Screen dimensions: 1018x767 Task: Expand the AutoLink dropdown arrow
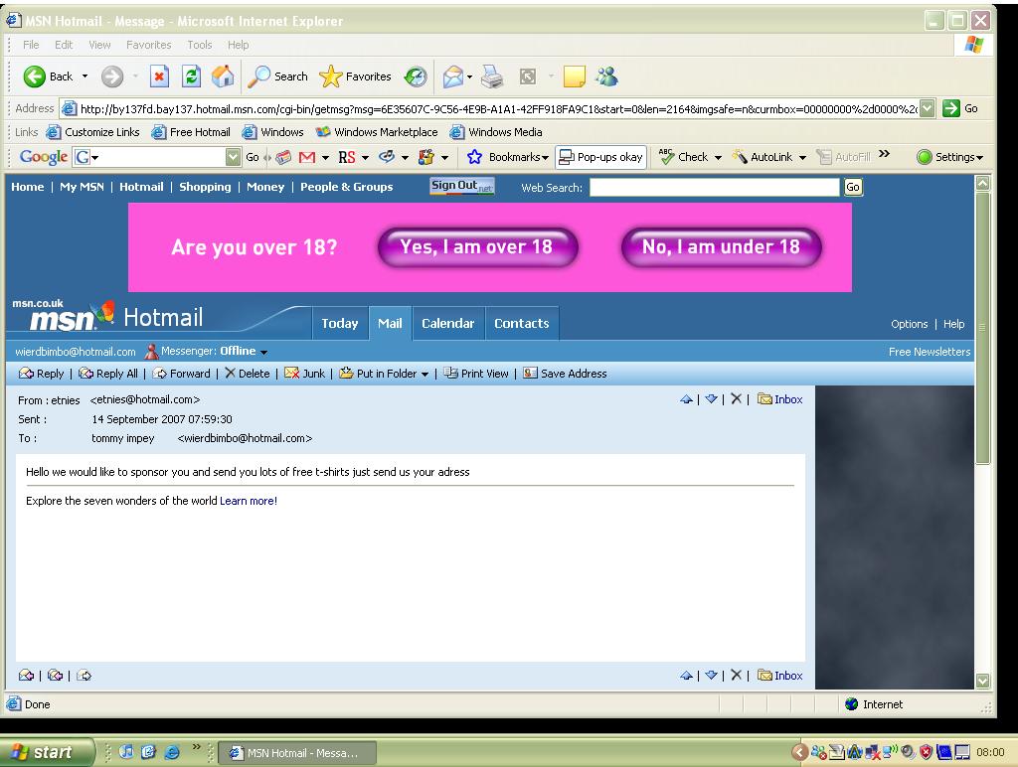[x=802, y=158]
